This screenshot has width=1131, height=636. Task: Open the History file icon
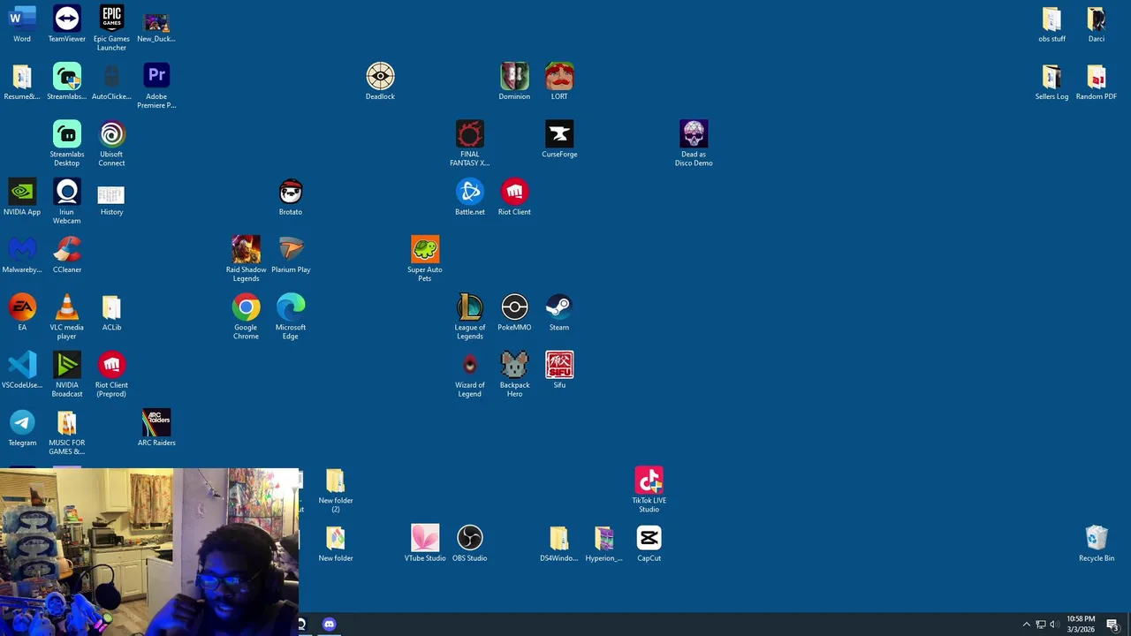[111, 194]
